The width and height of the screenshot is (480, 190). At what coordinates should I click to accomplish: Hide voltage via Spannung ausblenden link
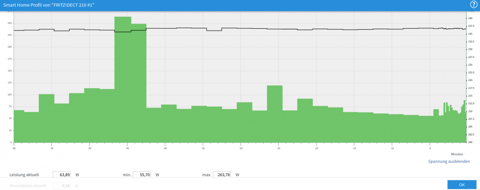click(449, 161)
